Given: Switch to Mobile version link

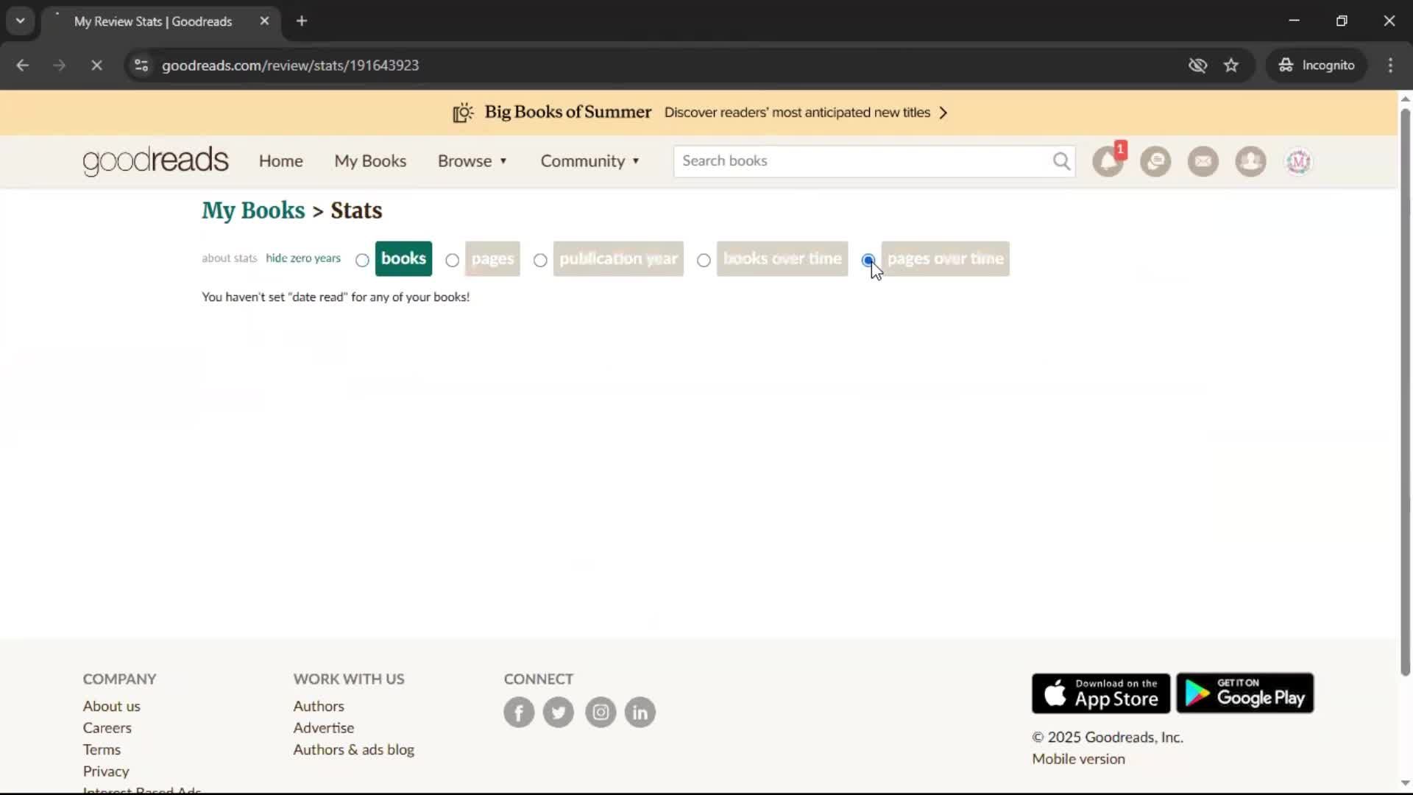Looking at the screenshot, I should (x=1078, y=759).
